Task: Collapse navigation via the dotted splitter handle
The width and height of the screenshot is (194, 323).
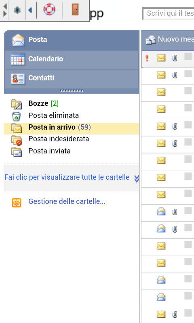Action: (x=72, y=90)
